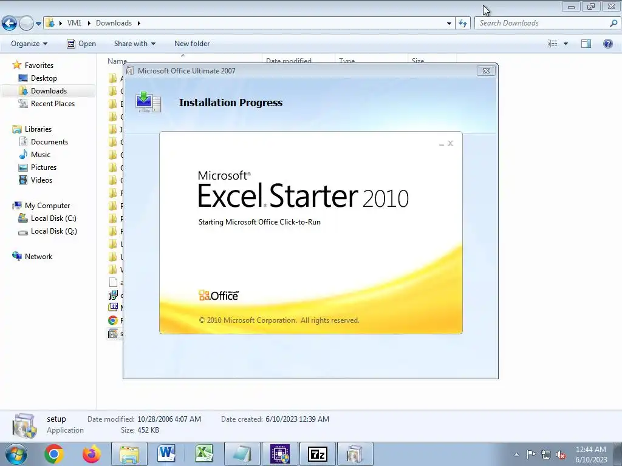Click the network tray icon
Image resolution: width=622 pixels, height=466 pixels.
tap(546, 454)
